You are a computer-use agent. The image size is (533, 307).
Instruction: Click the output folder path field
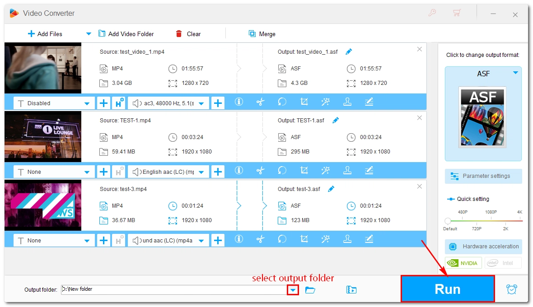[174, 289]
